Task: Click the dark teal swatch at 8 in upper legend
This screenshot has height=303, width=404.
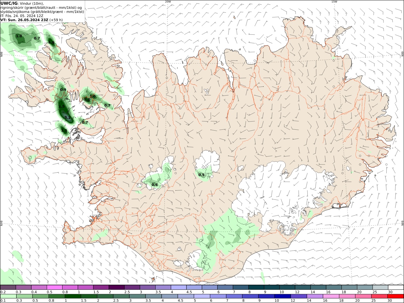Action: [256, 288]
